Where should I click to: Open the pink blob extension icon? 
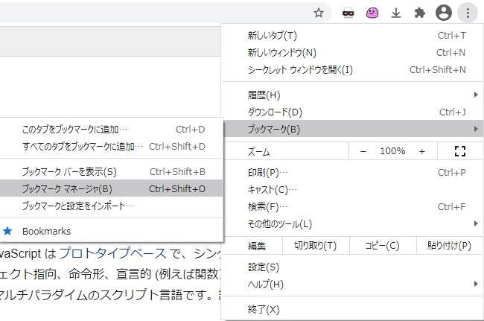coord(372,13)
